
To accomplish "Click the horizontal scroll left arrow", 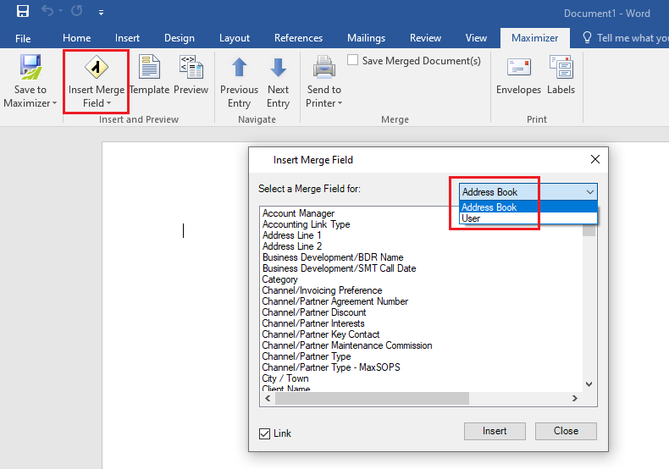I will (x=268, y=398).
